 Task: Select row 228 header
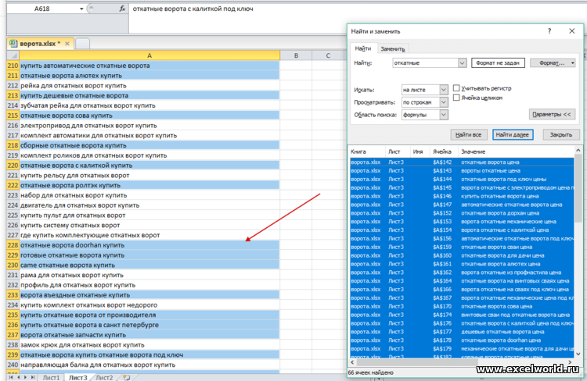[x=13, y=245]
